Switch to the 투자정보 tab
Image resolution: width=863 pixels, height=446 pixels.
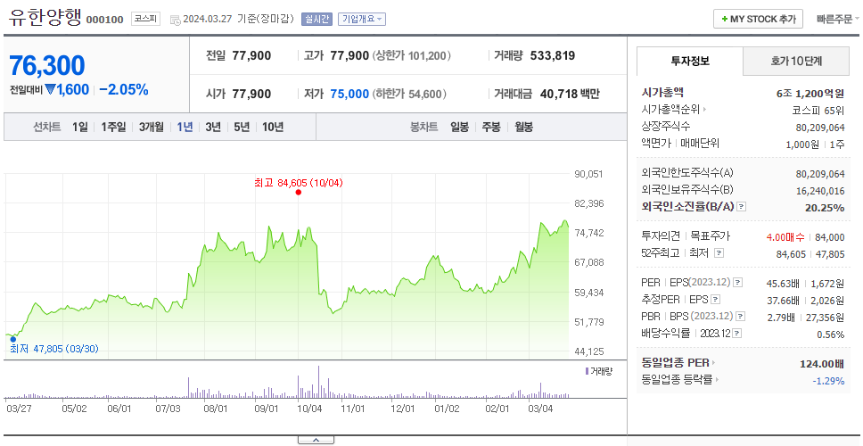[x=690, y=62]
